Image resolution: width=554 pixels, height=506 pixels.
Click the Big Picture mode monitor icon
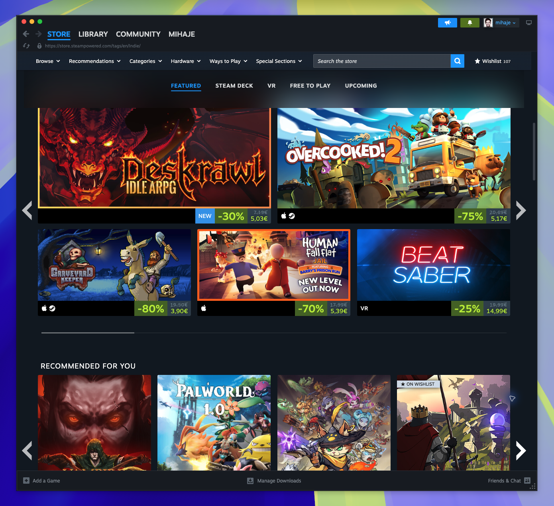tap(529, 23)
